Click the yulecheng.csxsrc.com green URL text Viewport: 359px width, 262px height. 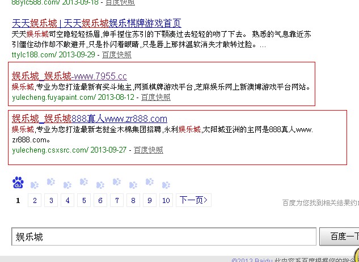click(x=50, y=150)
